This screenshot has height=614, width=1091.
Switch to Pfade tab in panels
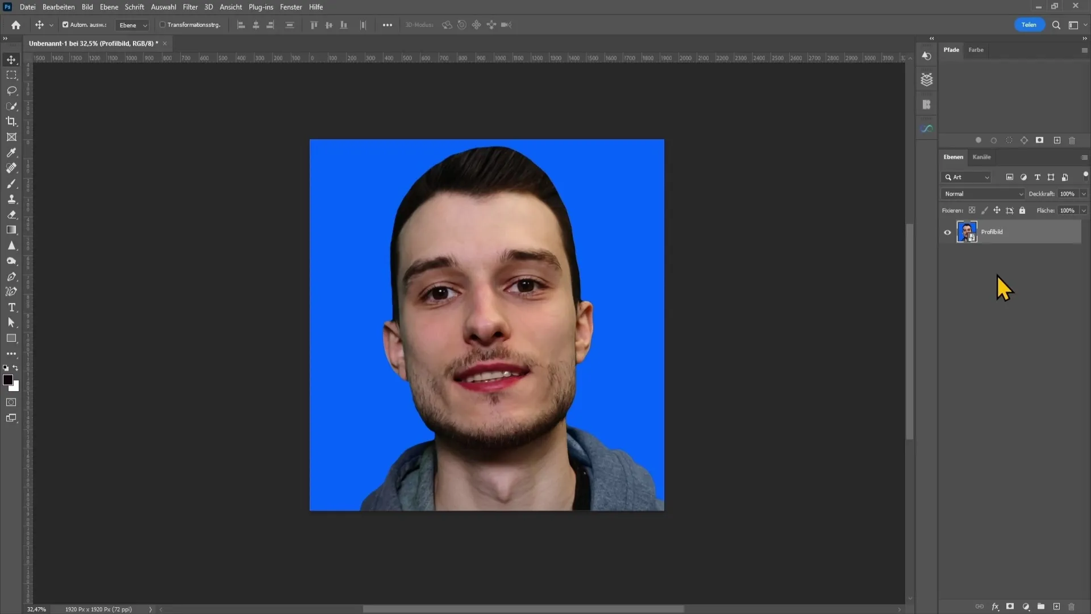[x=951, y=49]
